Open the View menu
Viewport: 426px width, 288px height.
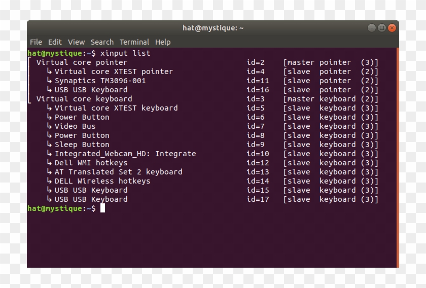[x=76, y=42]
